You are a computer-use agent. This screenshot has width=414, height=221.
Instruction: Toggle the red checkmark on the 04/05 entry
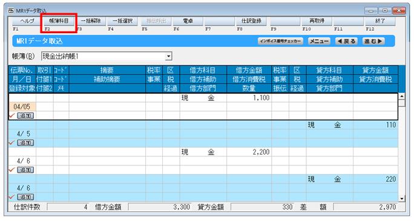[x=11, y=116]
